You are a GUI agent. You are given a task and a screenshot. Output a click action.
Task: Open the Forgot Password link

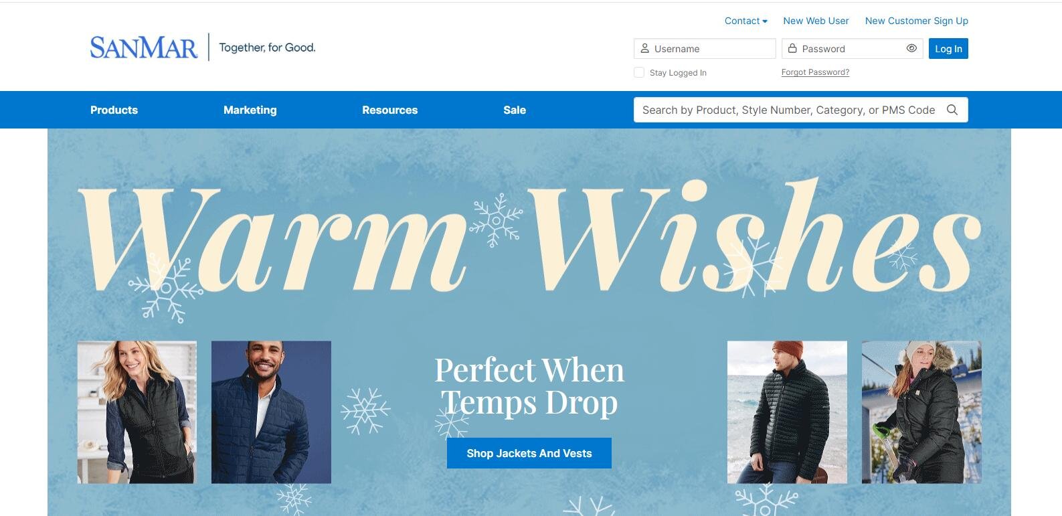coord(815,72)
